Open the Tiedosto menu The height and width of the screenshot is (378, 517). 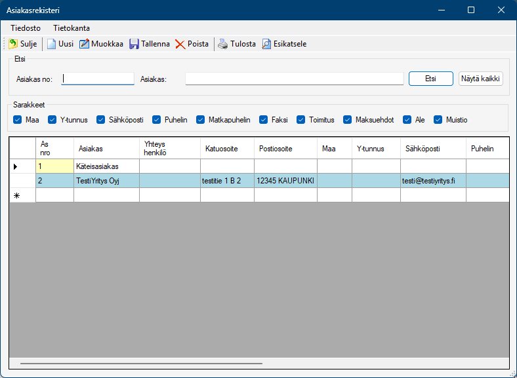26,28
